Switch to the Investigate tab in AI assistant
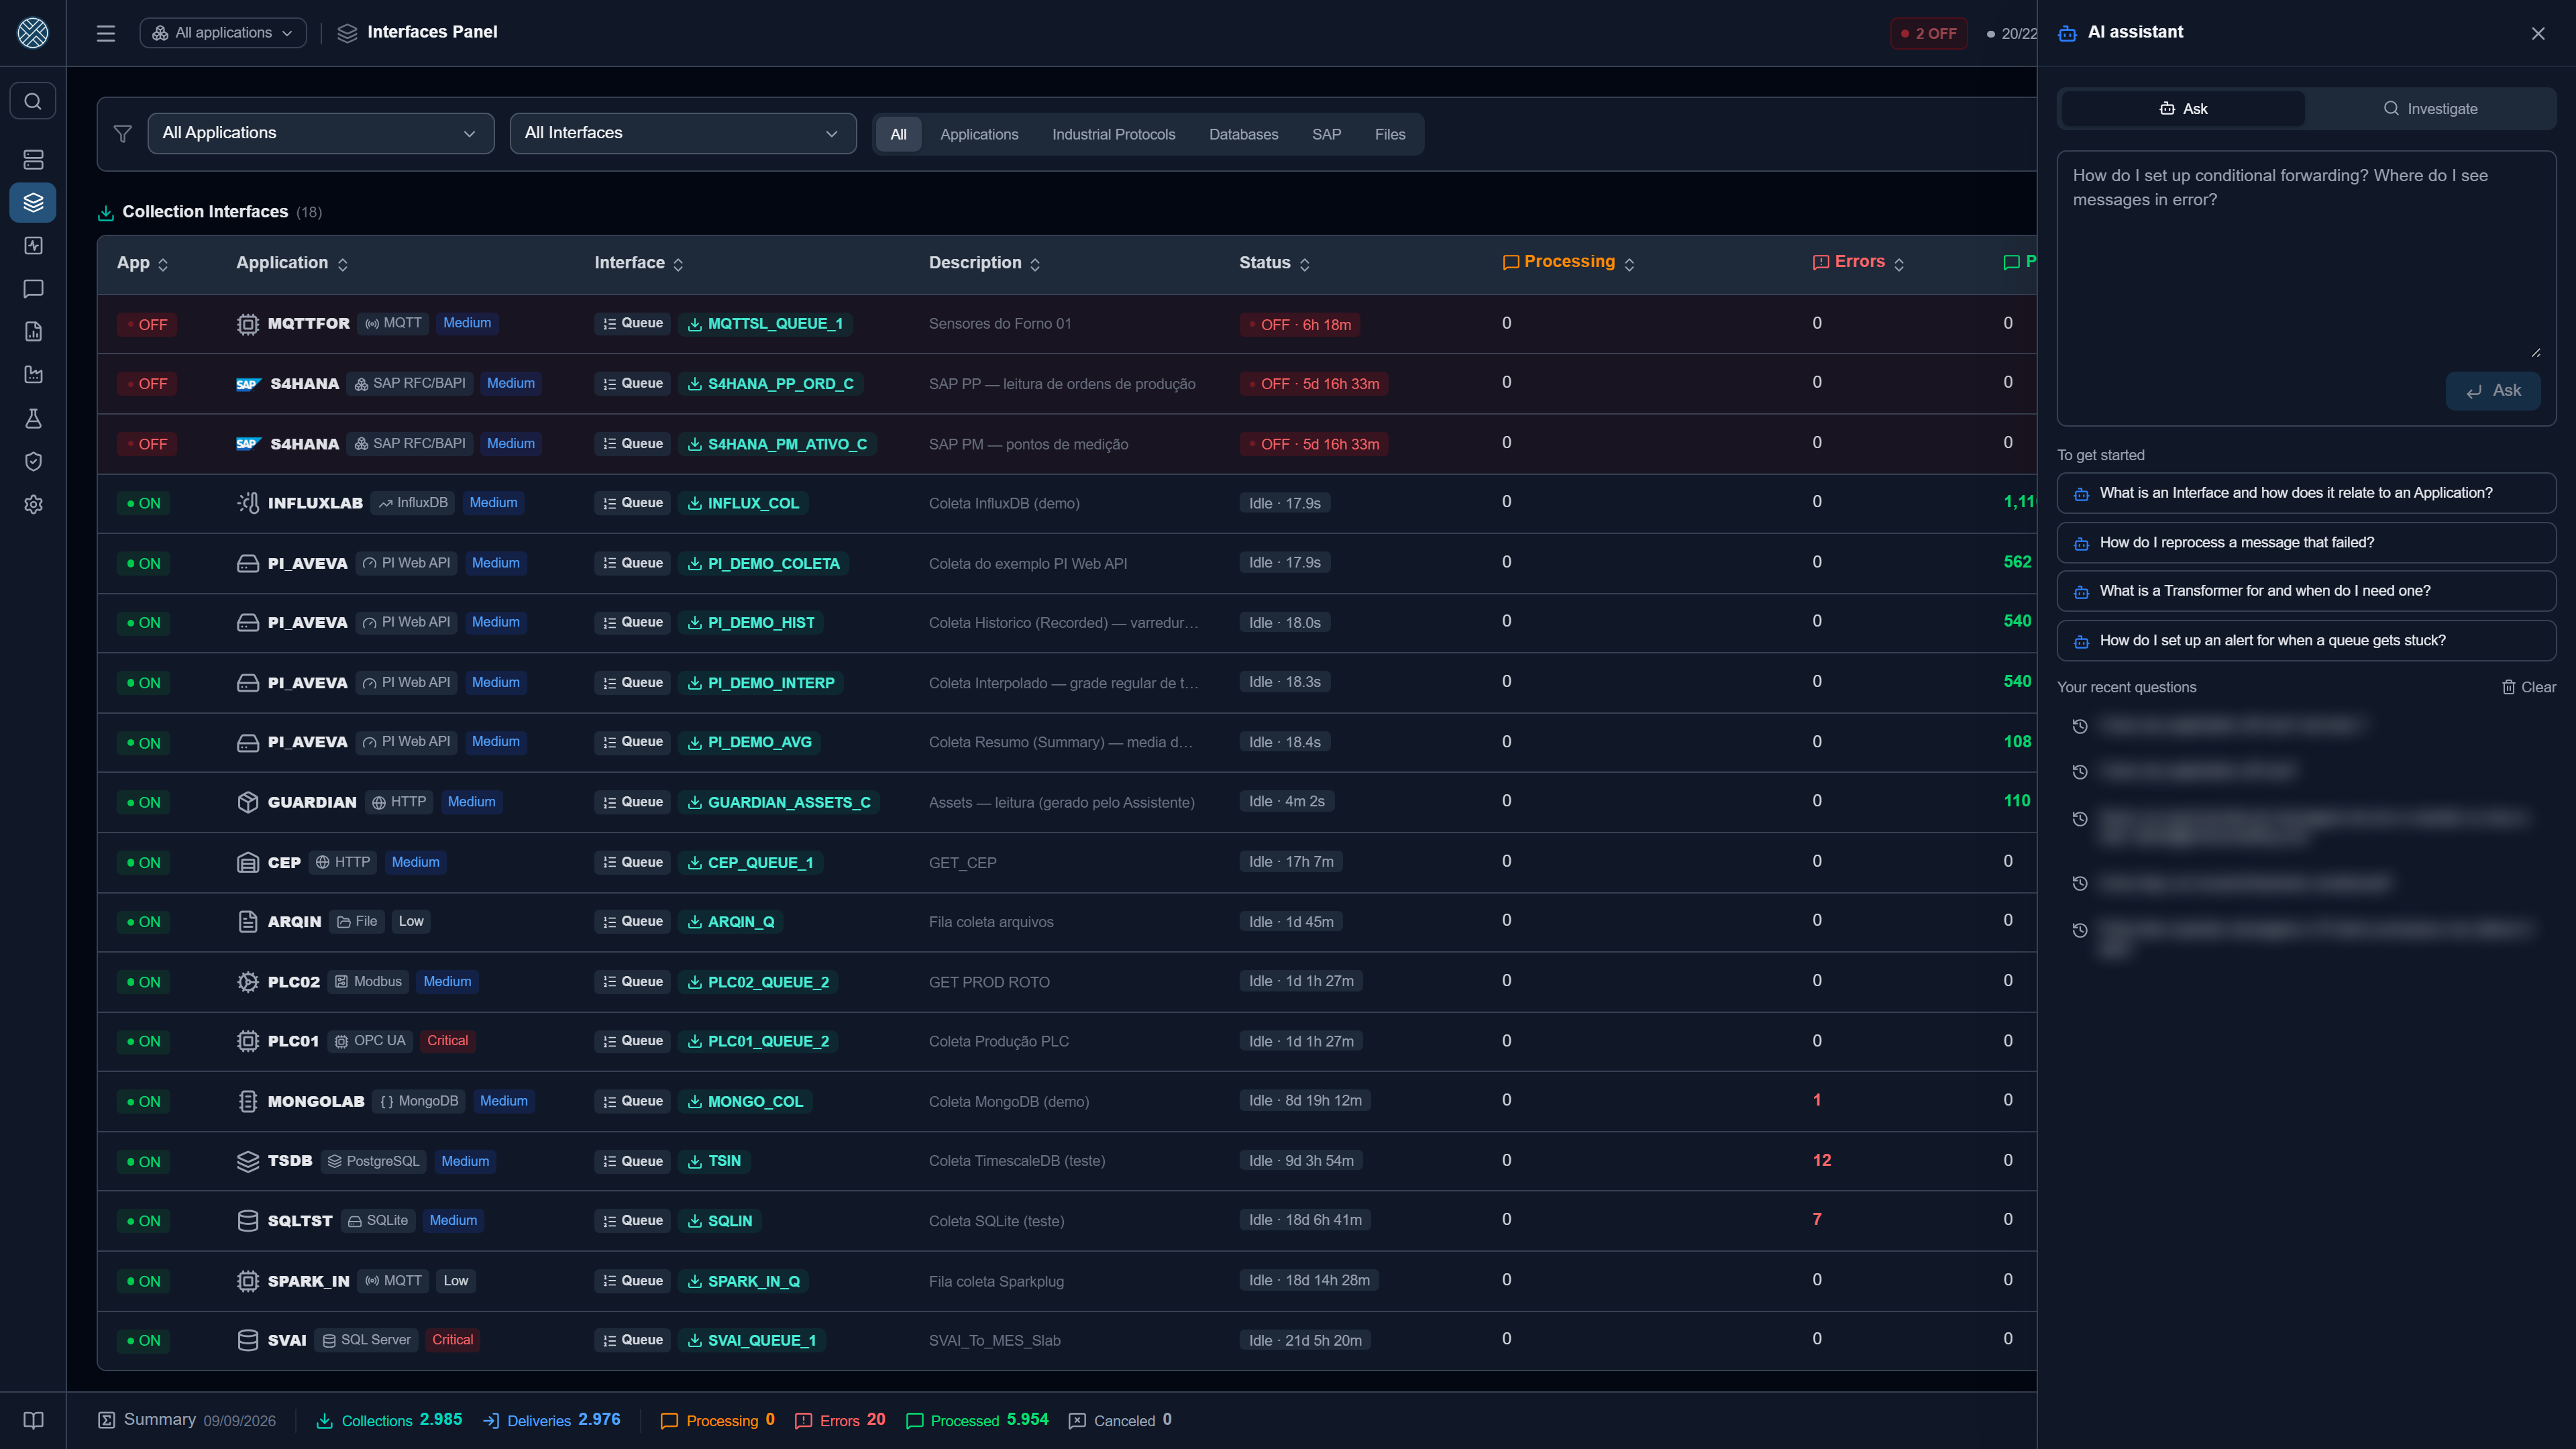The width and height of the screenshot is (2576, 1449). pos(2430,108)
